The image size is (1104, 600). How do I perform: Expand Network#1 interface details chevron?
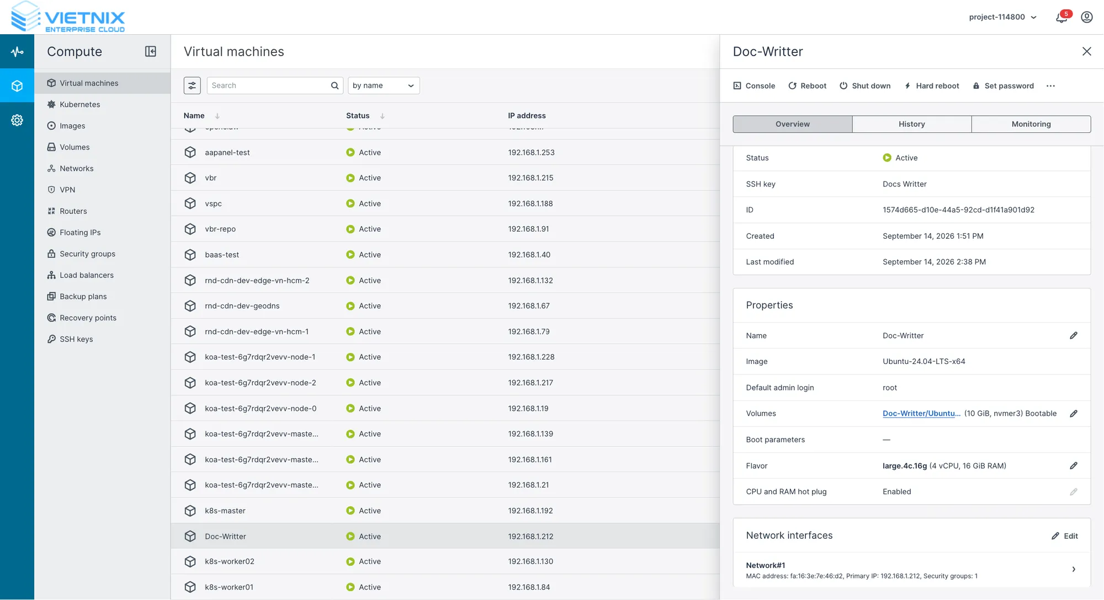tap(1074, 570)
